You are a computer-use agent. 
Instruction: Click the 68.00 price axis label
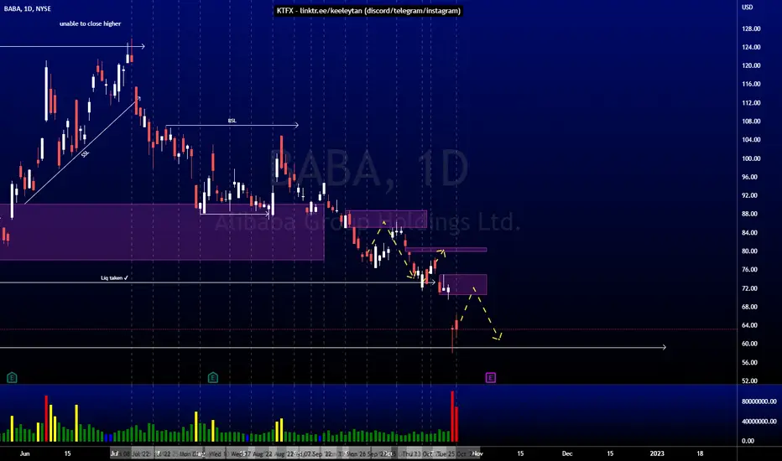point(749,307)
